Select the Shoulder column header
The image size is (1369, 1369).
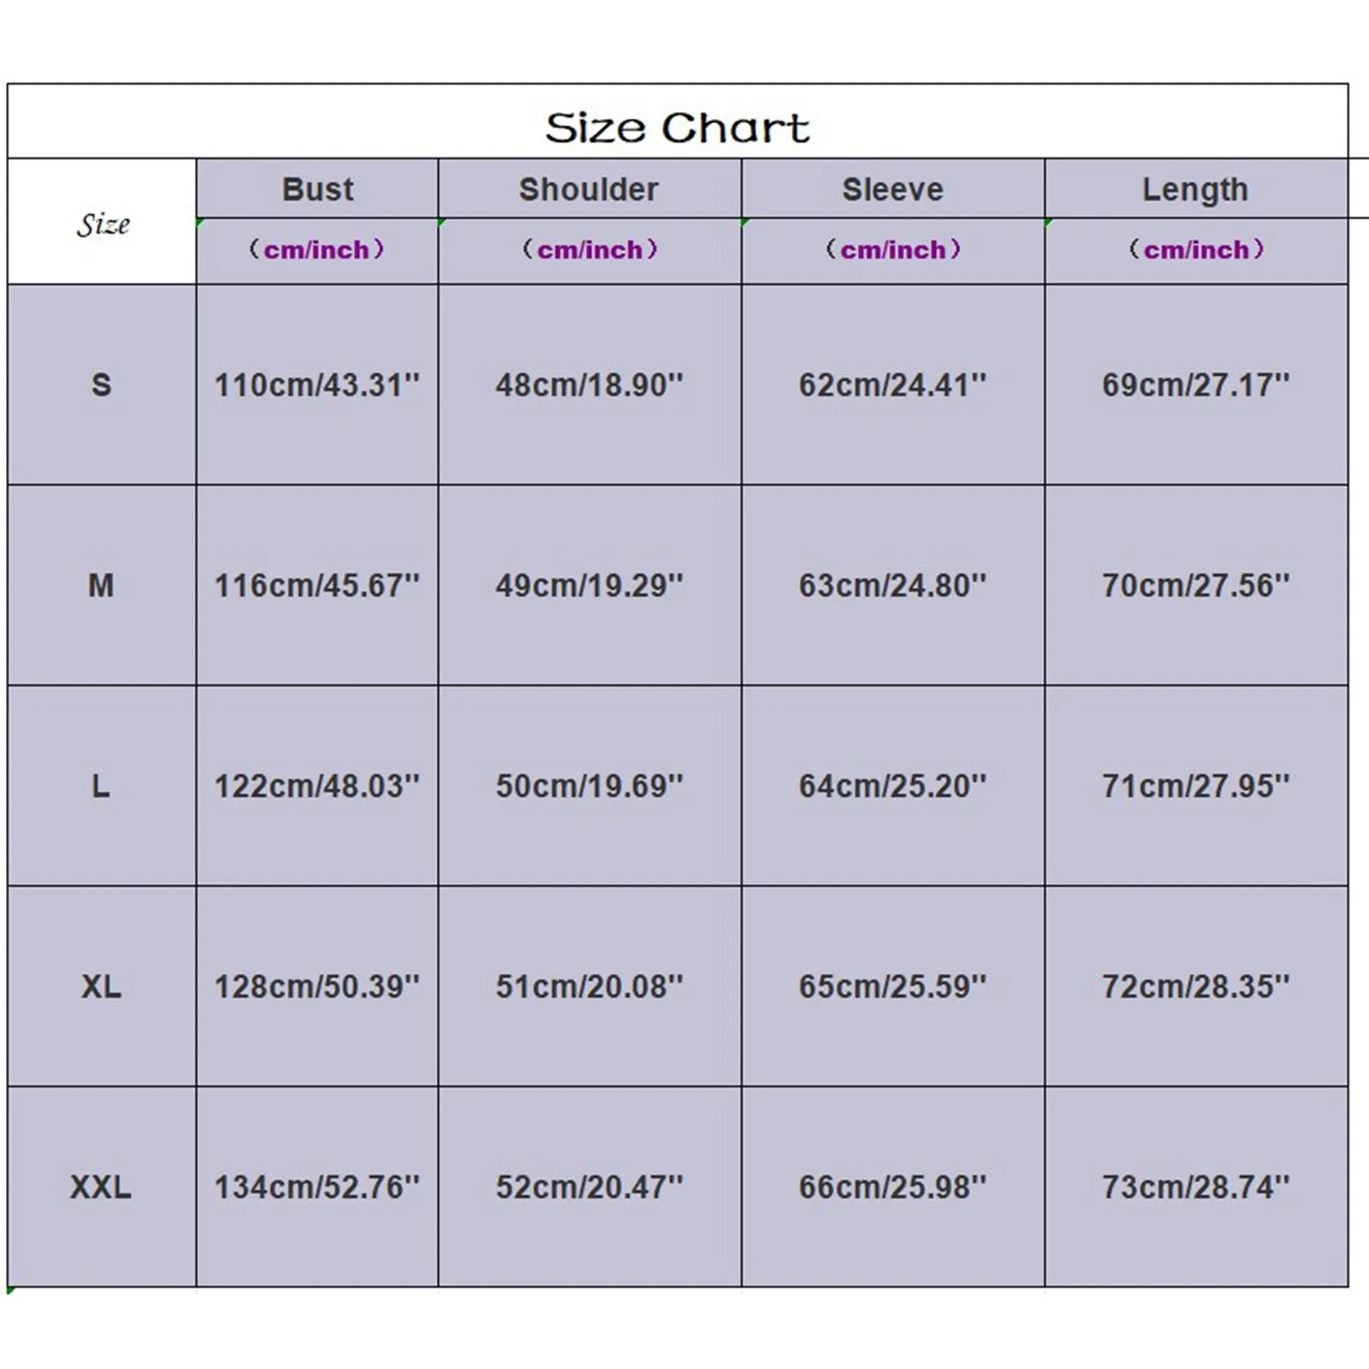coord(589,189)
